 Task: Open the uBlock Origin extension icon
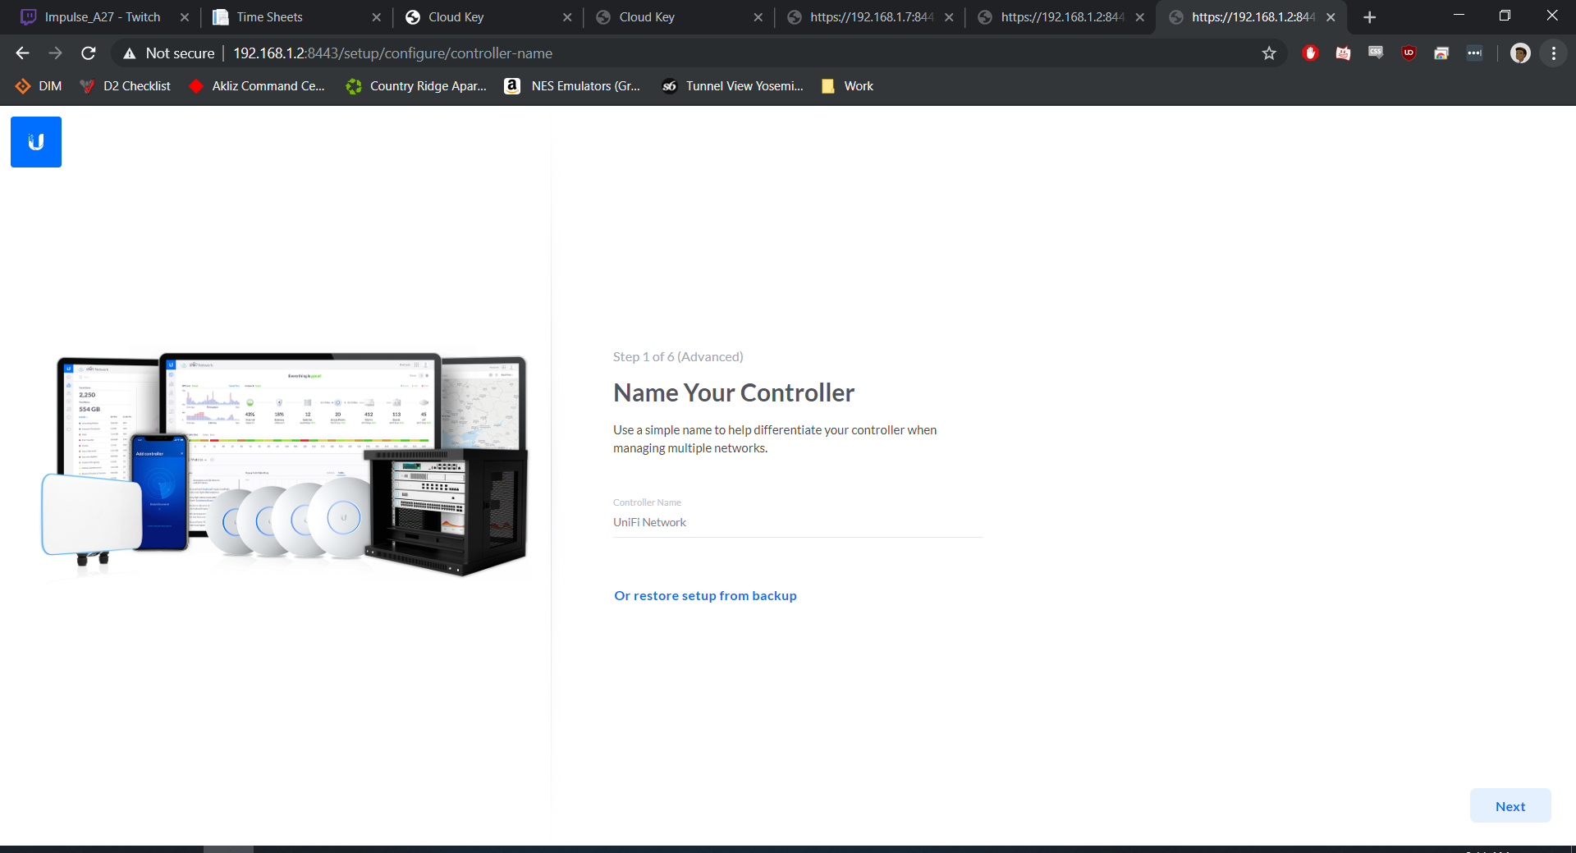(x=1409, y=53)
